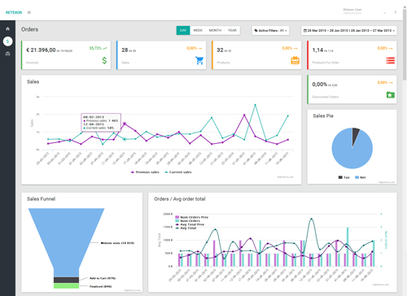Click the Website visits funnel label
Viewport: 407px width, 296px height.
117,243
